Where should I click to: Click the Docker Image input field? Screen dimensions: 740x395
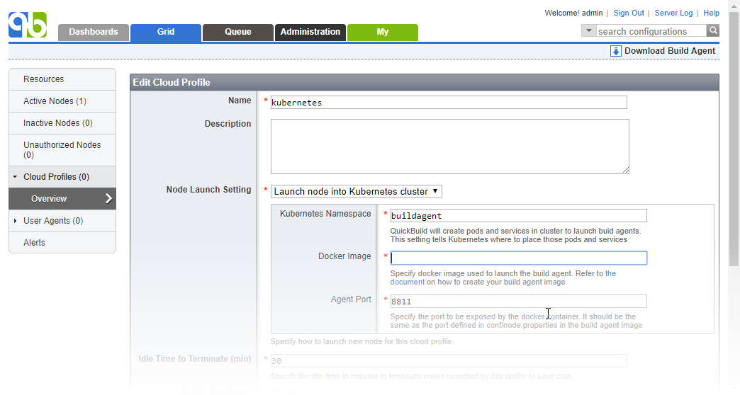(x=518, y=258)
